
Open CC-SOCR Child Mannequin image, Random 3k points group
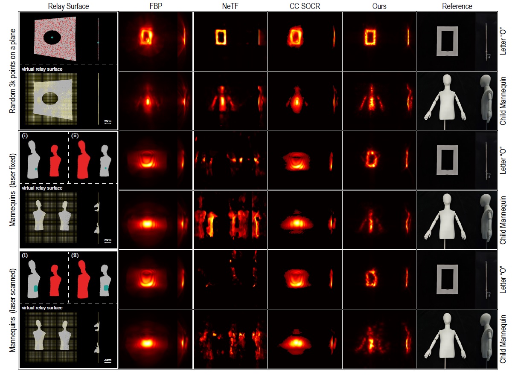pyautogui.click(x=305, y=101)
